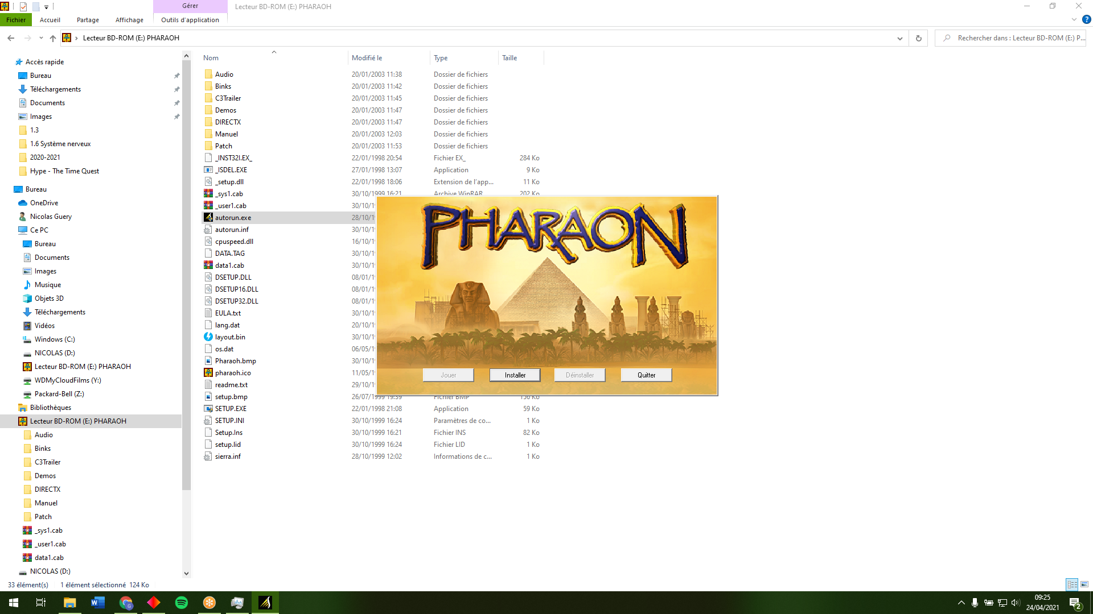The width and height of the screenshot is (1093, 614).
Task: Select the _ISDEL.EXE file
Action: 231,170
